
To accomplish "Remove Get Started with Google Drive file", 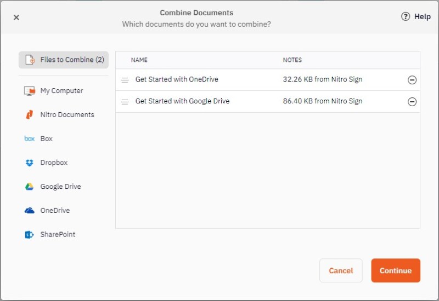I will point(412,102).
